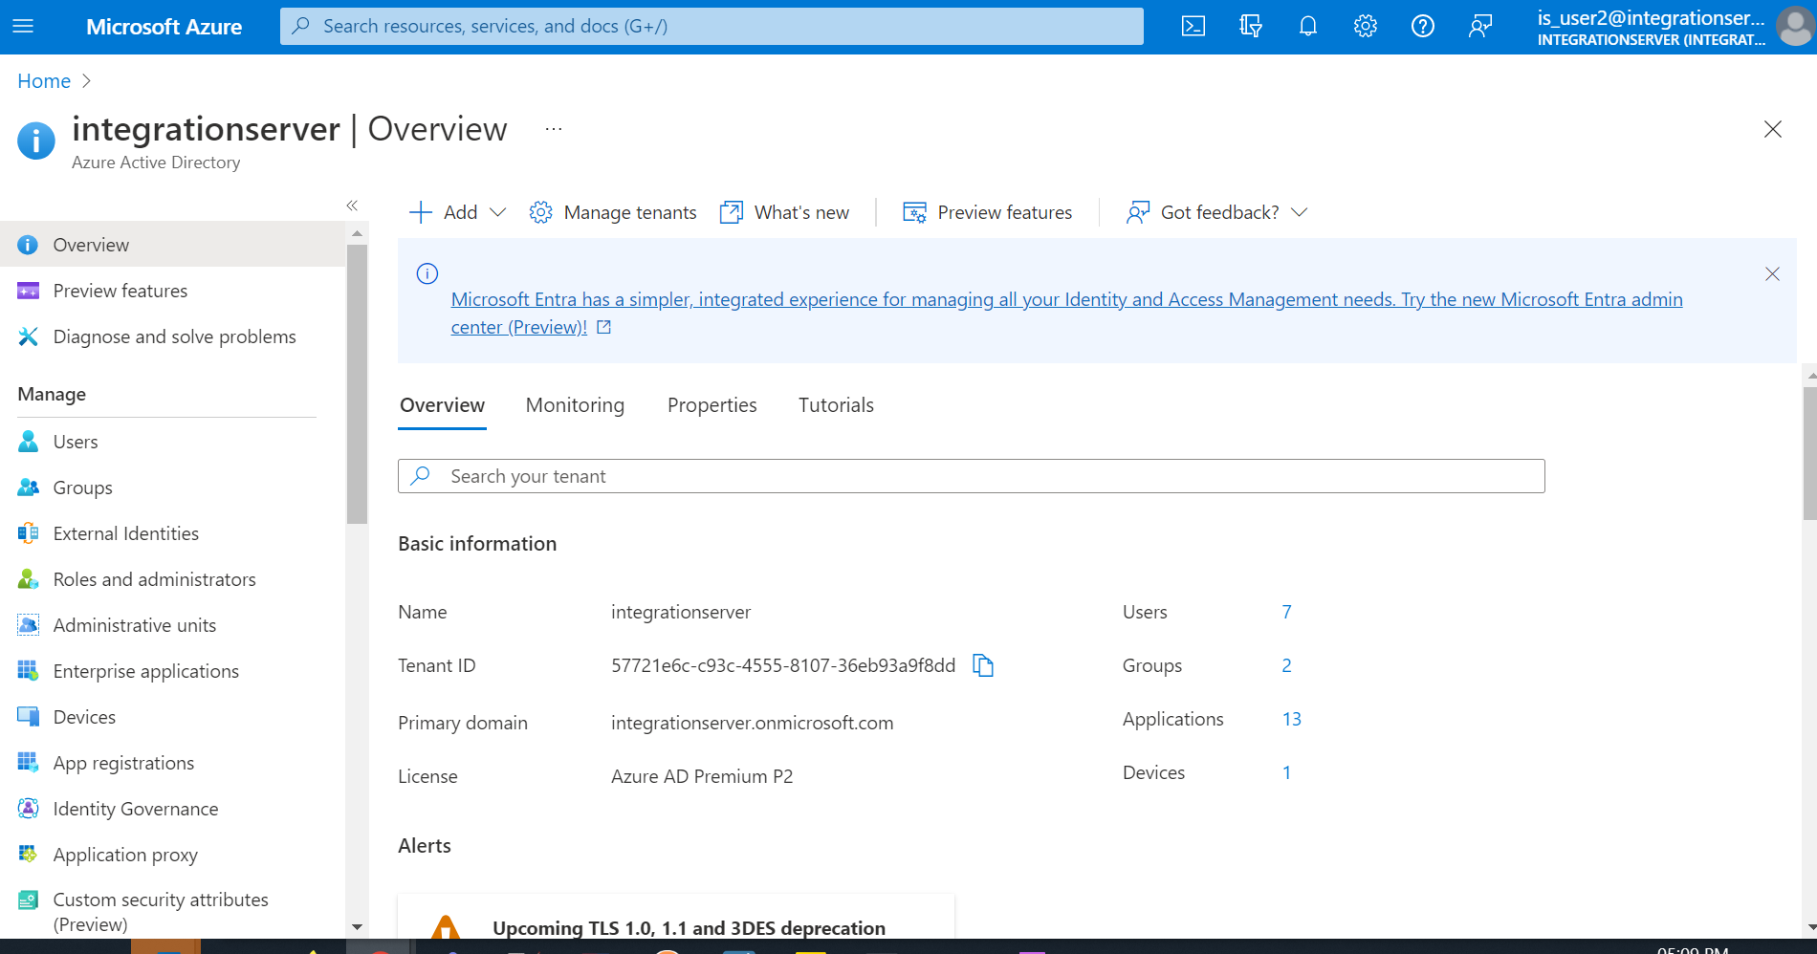Open the Microsoft Entra admin center link

tap(1066, 313)
